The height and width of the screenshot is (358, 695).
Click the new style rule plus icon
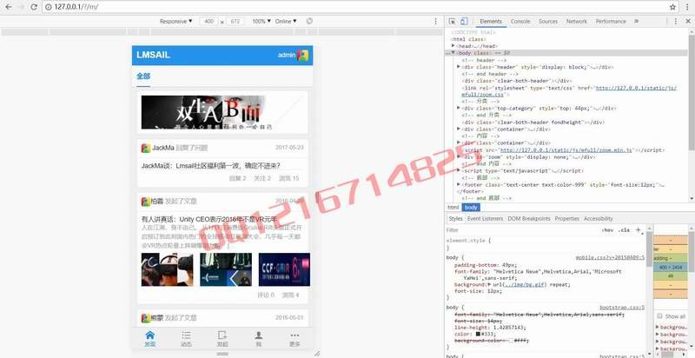639,230
